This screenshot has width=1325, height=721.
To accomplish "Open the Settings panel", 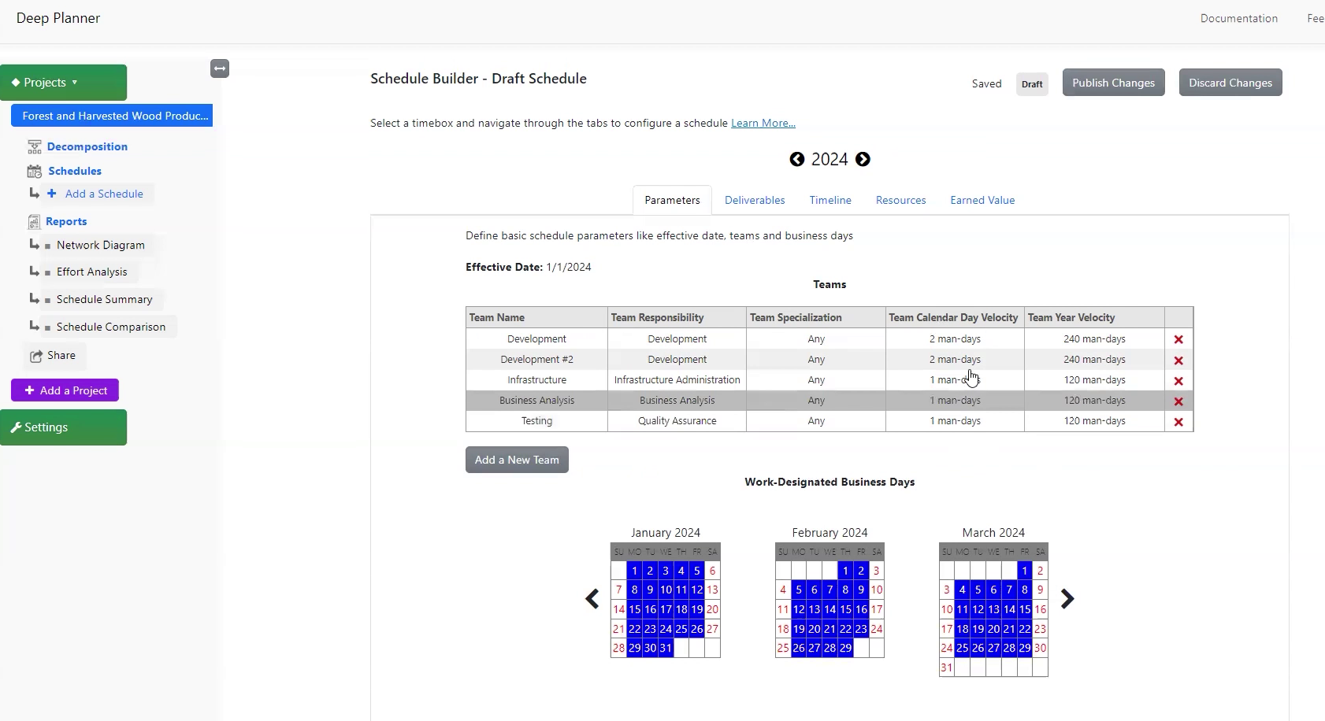I will pos(63,427).
